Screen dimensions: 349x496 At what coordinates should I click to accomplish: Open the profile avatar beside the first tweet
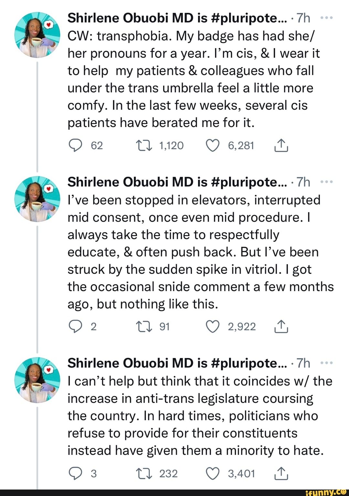[37, 35]
